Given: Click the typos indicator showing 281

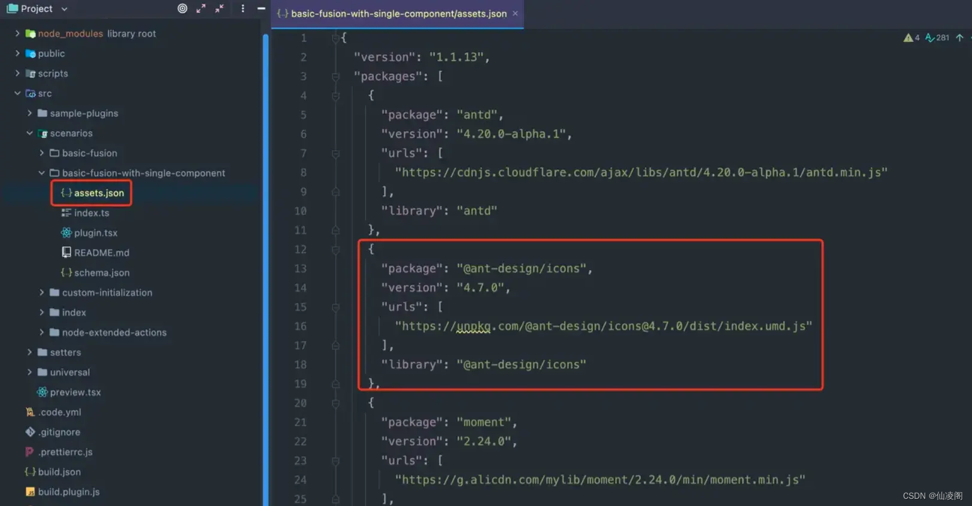Looking at the screenshot, I should click(x=937, y=37).
